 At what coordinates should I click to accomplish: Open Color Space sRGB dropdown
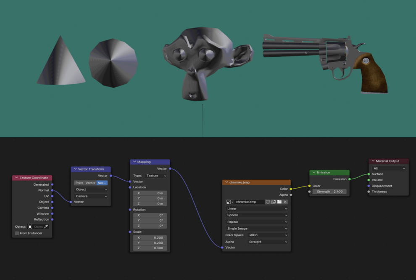click(x=268, y=235)
